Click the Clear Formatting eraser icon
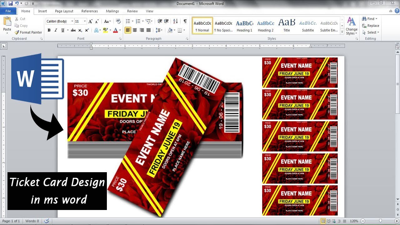Image resolution: width=400 pixels, height=225 pixels. [x=118, y=21]
